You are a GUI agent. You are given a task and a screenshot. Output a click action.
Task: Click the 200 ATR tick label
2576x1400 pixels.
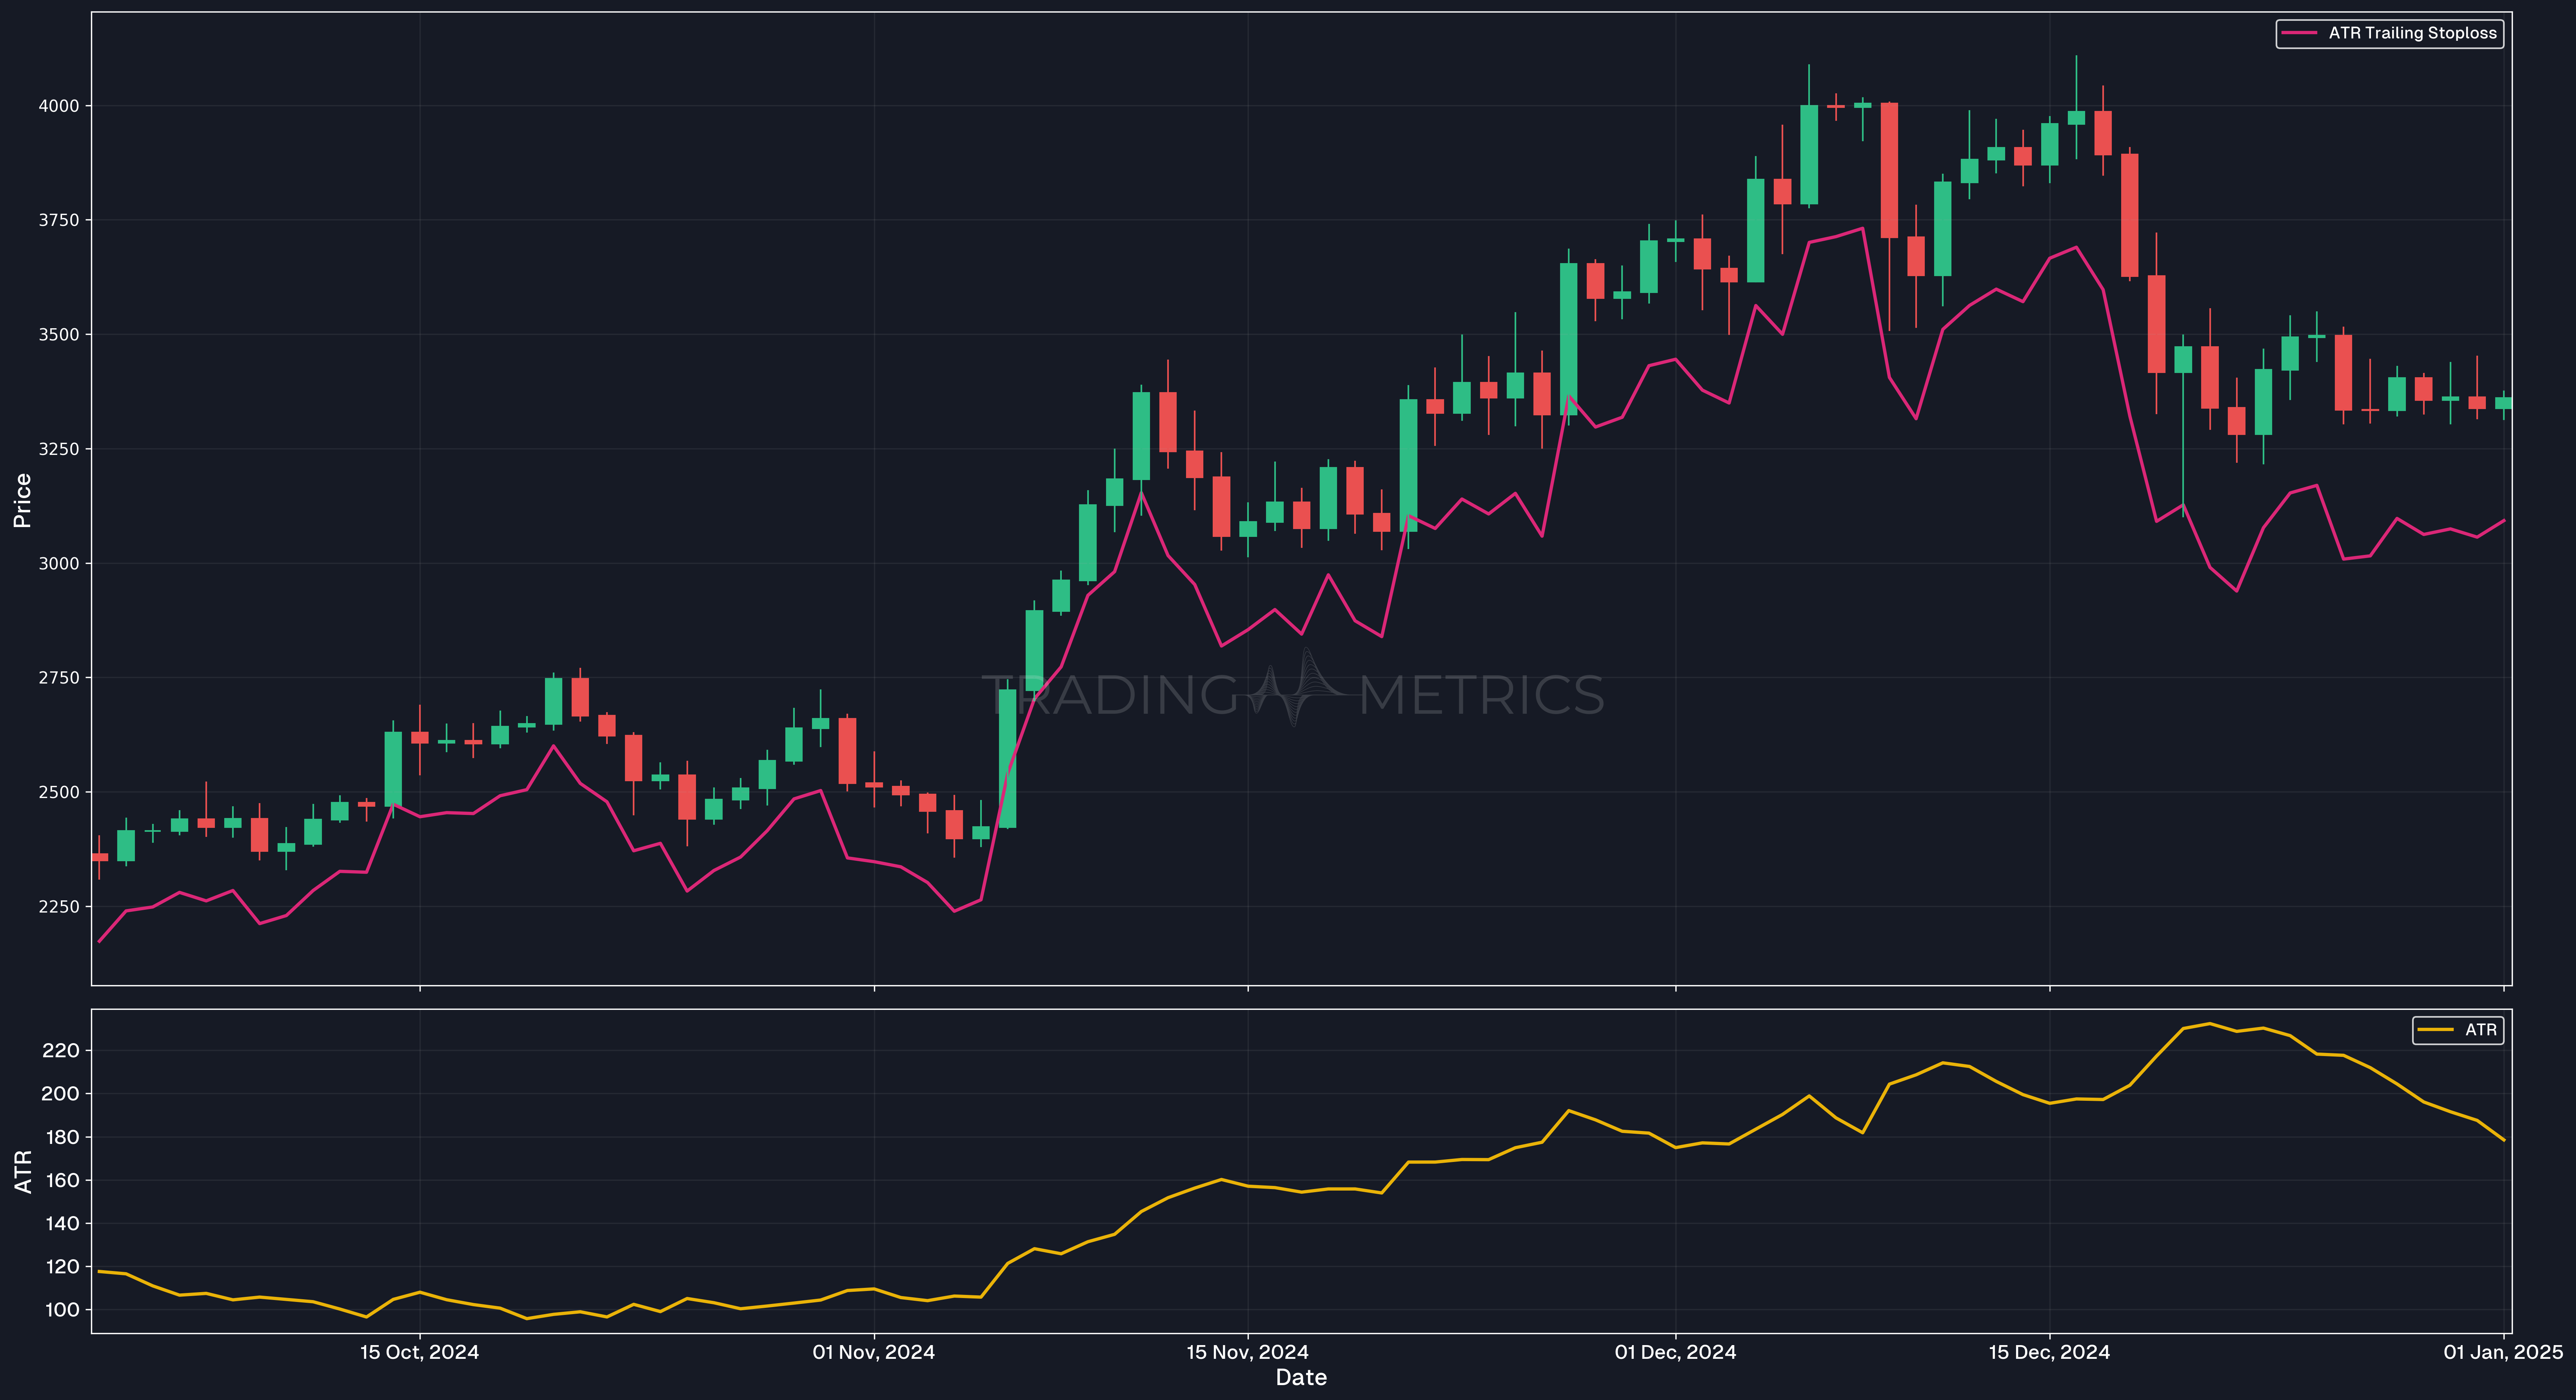point(60,1094)
